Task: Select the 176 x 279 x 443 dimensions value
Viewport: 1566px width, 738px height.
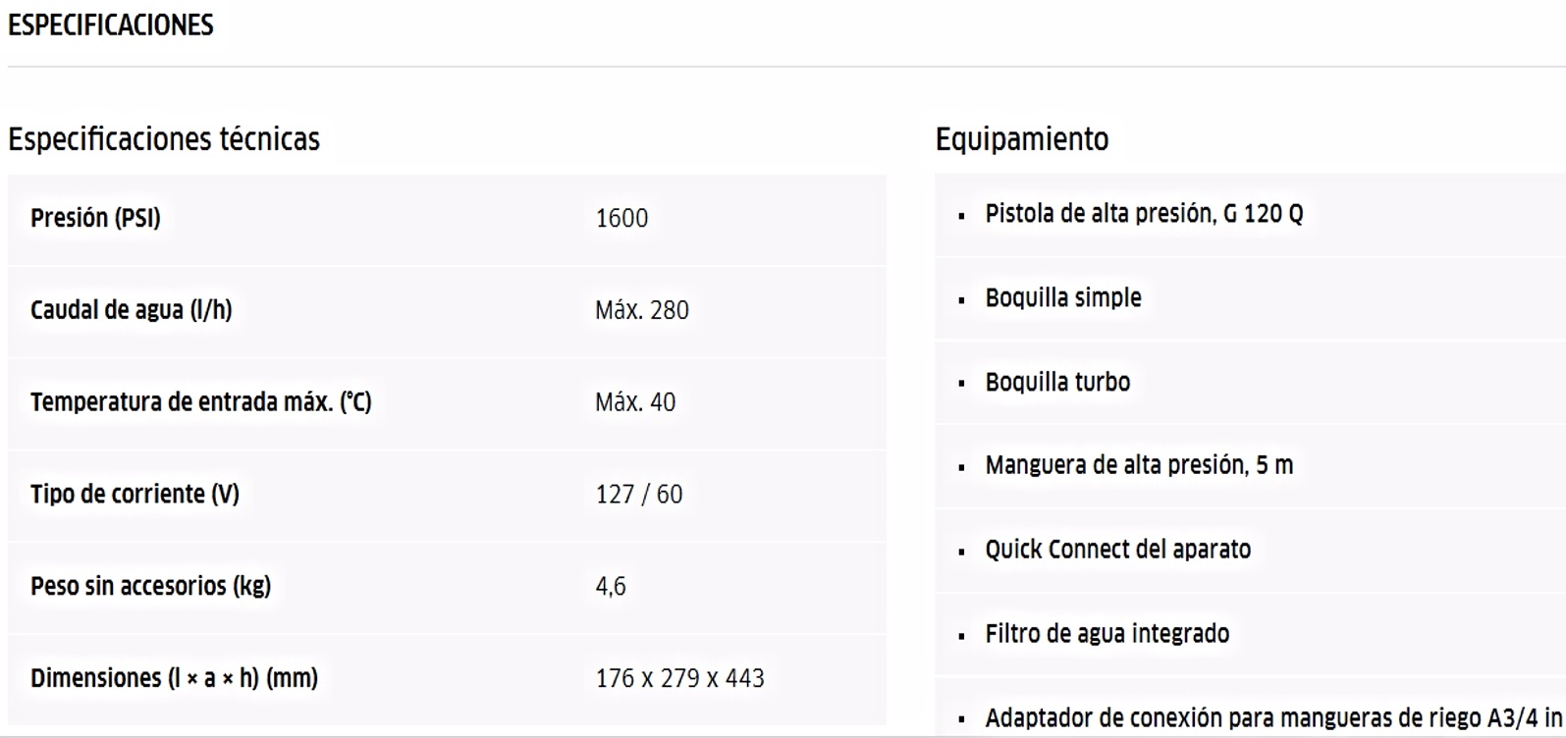Action: (680, 678)
